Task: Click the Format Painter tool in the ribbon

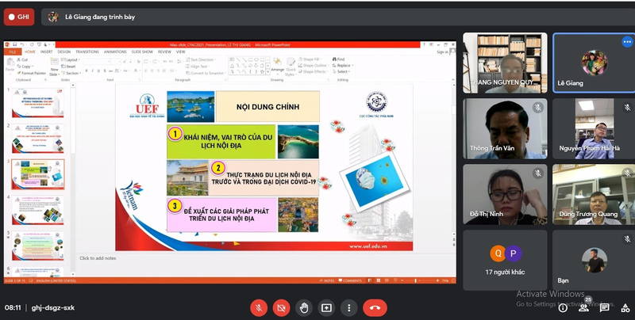Action: click(x=33, y=73)
